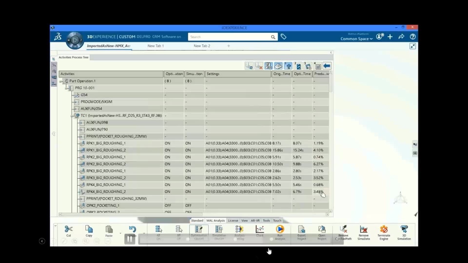Click in the Search input field
Screen dimensions: 468x263
click(x=229, y=37)
